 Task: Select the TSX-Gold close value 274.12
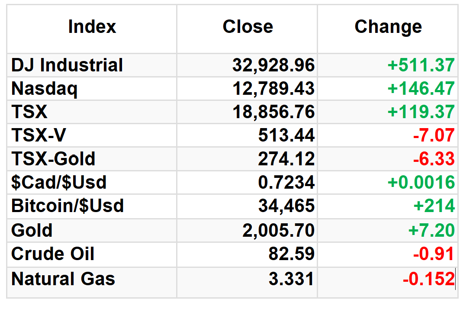point(286,159)
